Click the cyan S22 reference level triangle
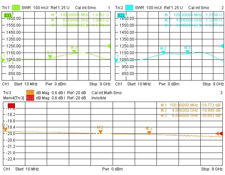This screenshot has height=175, width=225. click(222, 46)
